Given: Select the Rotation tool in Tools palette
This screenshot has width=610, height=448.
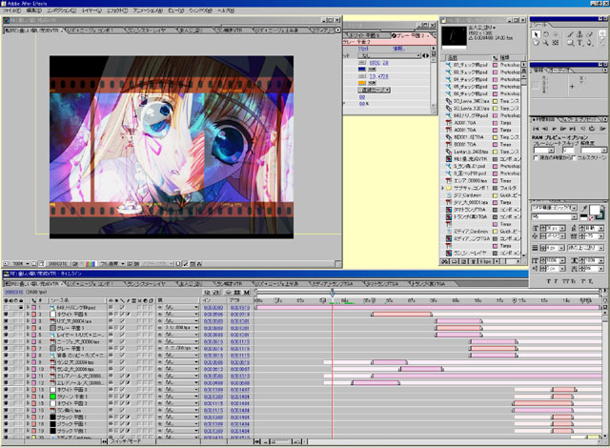Looking at the screenshot, I should point(545,34).
